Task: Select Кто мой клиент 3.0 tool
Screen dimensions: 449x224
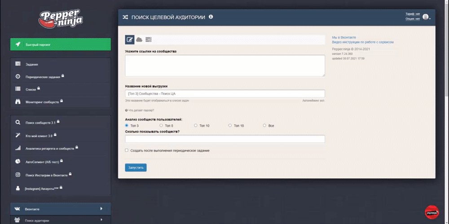Action: 61,136
